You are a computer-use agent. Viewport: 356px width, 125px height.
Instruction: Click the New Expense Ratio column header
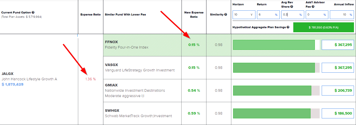pyautogui.click(x=194, y=14)
